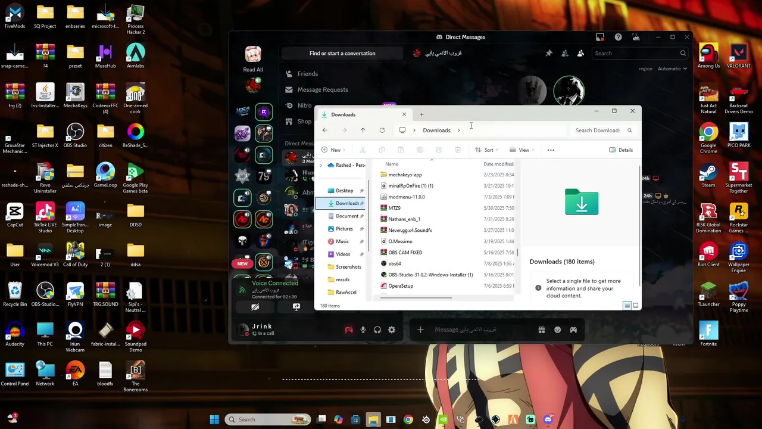Image resolution: width=762 pixels, height=429 pixels.
Task: Open Discord Help icon
Action: tap(618, 37)
